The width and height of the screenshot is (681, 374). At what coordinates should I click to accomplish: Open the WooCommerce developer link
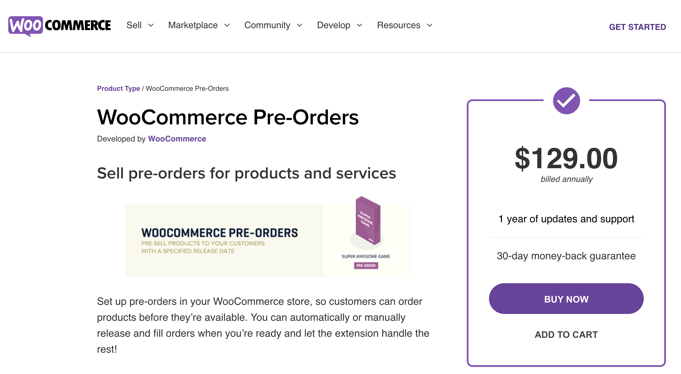pos(177,139)
